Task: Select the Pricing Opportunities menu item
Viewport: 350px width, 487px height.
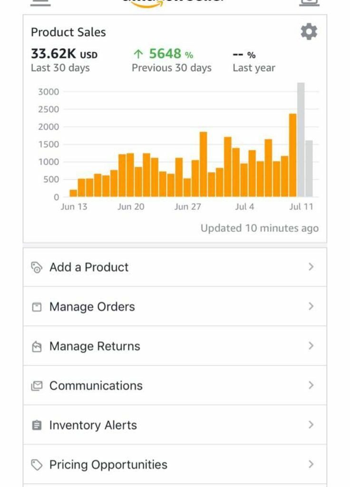Action: coord(175,464)
